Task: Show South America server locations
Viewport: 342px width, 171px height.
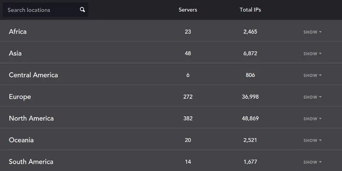Action: (x=313, y=162)
